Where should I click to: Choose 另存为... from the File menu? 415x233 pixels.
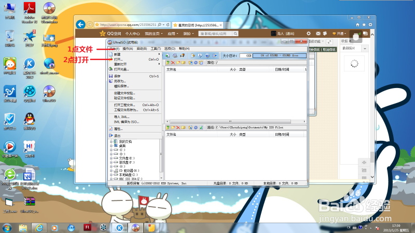click(134, 81)
